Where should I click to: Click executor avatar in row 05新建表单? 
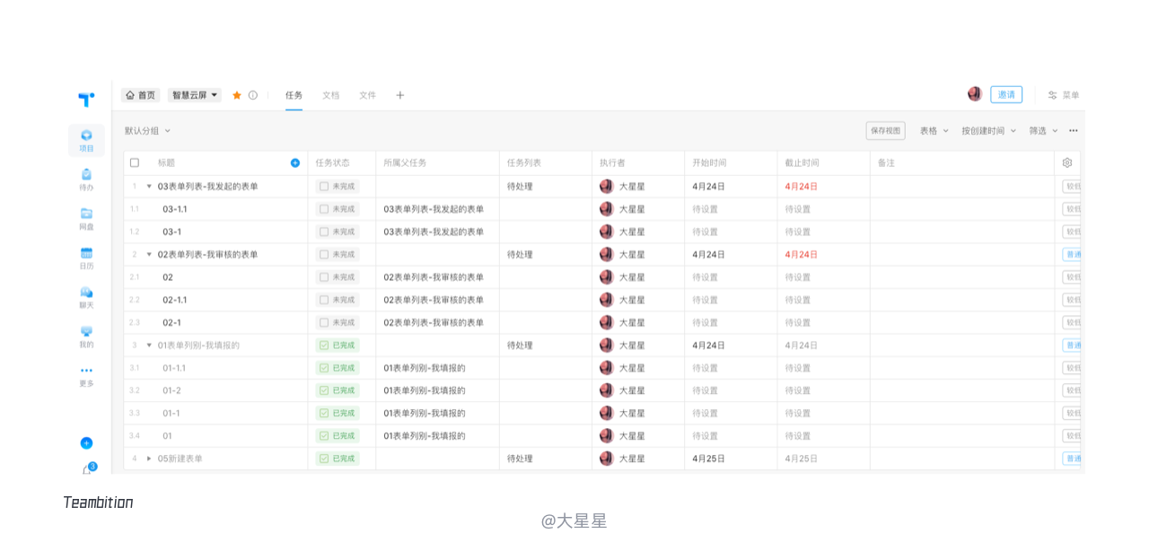pos(607,459)
